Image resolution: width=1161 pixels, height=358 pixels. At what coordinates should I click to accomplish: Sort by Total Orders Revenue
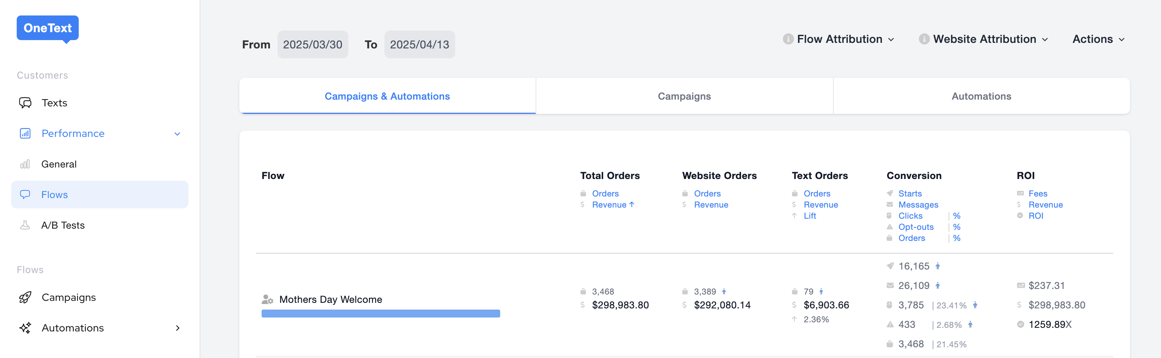click(x=609, y=205)
